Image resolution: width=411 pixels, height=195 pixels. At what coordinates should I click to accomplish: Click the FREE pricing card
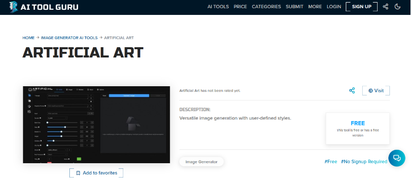pos(358,128)
